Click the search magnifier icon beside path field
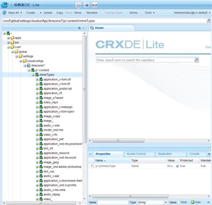Viewport: 212px width, 205px height. tap(209, 21)
